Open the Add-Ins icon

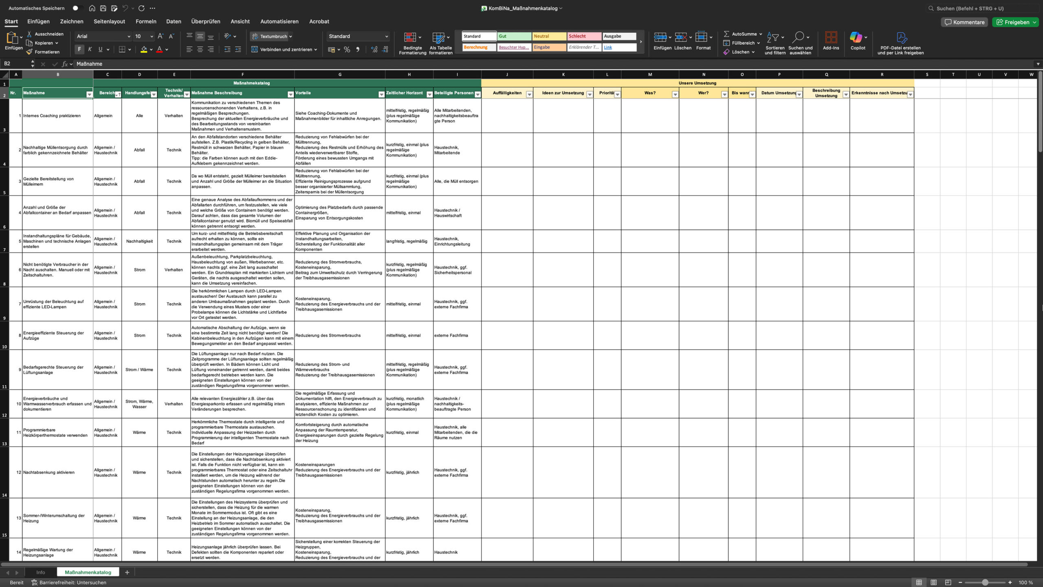[831, 38]
